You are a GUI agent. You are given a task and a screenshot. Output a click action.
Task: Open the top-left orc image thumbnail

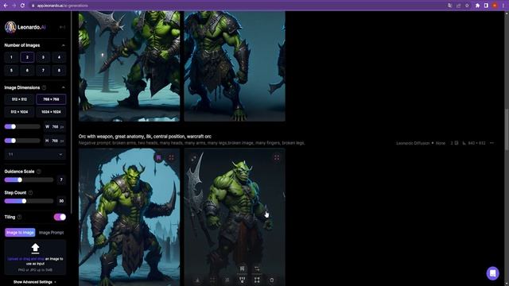click(129, 66)
